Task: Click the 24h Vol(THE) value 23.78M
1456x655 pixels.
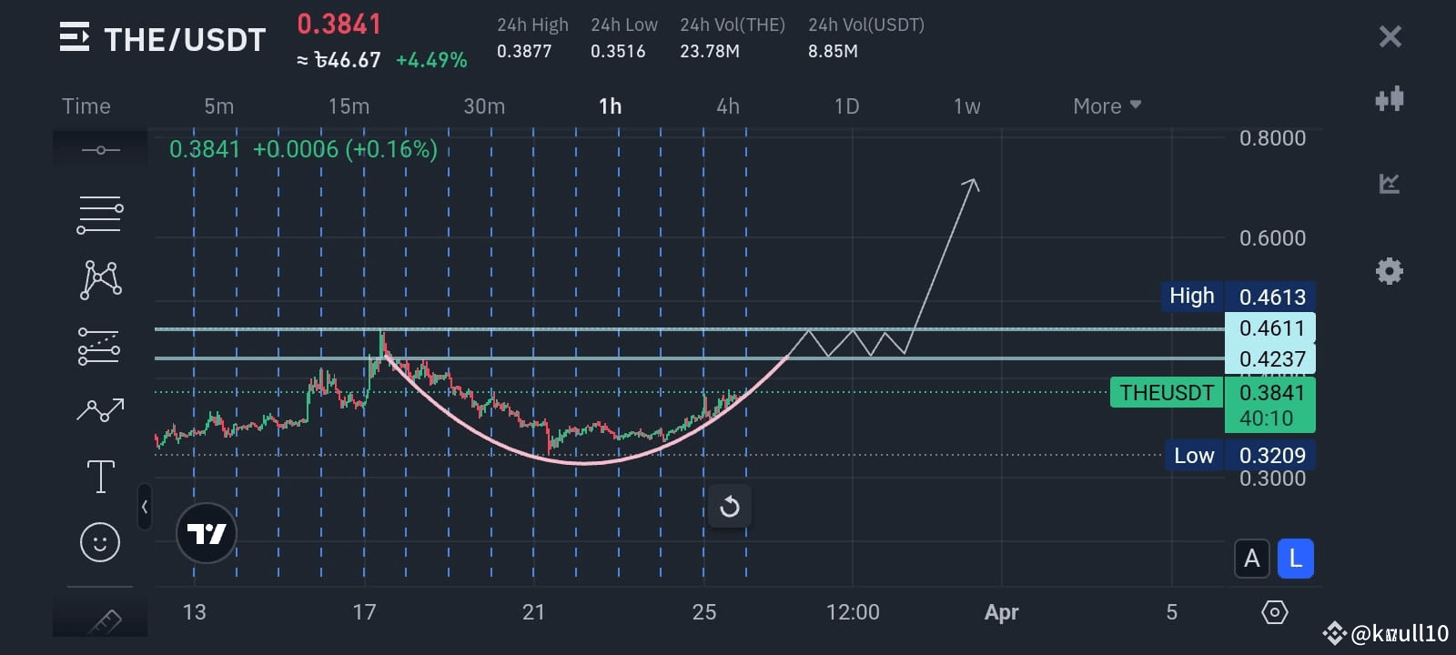Action: (710, 51)
